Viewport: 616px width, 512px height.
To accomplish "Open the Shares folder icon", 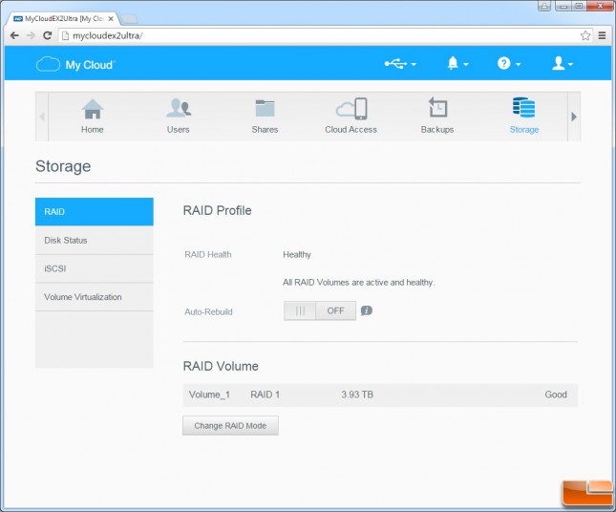I will pos(265,116).
